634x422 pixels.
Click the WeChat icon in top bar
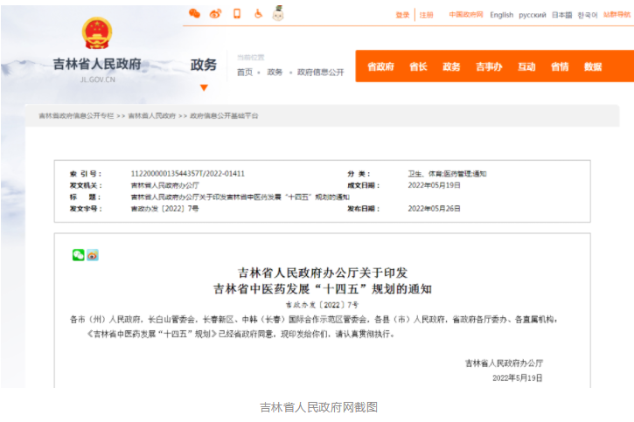click(195, 13)
